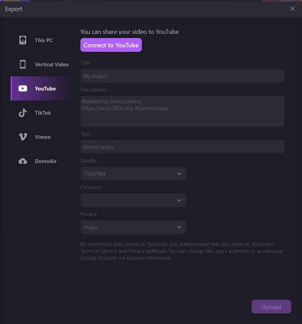Click the 'Category:' field label
The image size is (302, 324).
91,187
